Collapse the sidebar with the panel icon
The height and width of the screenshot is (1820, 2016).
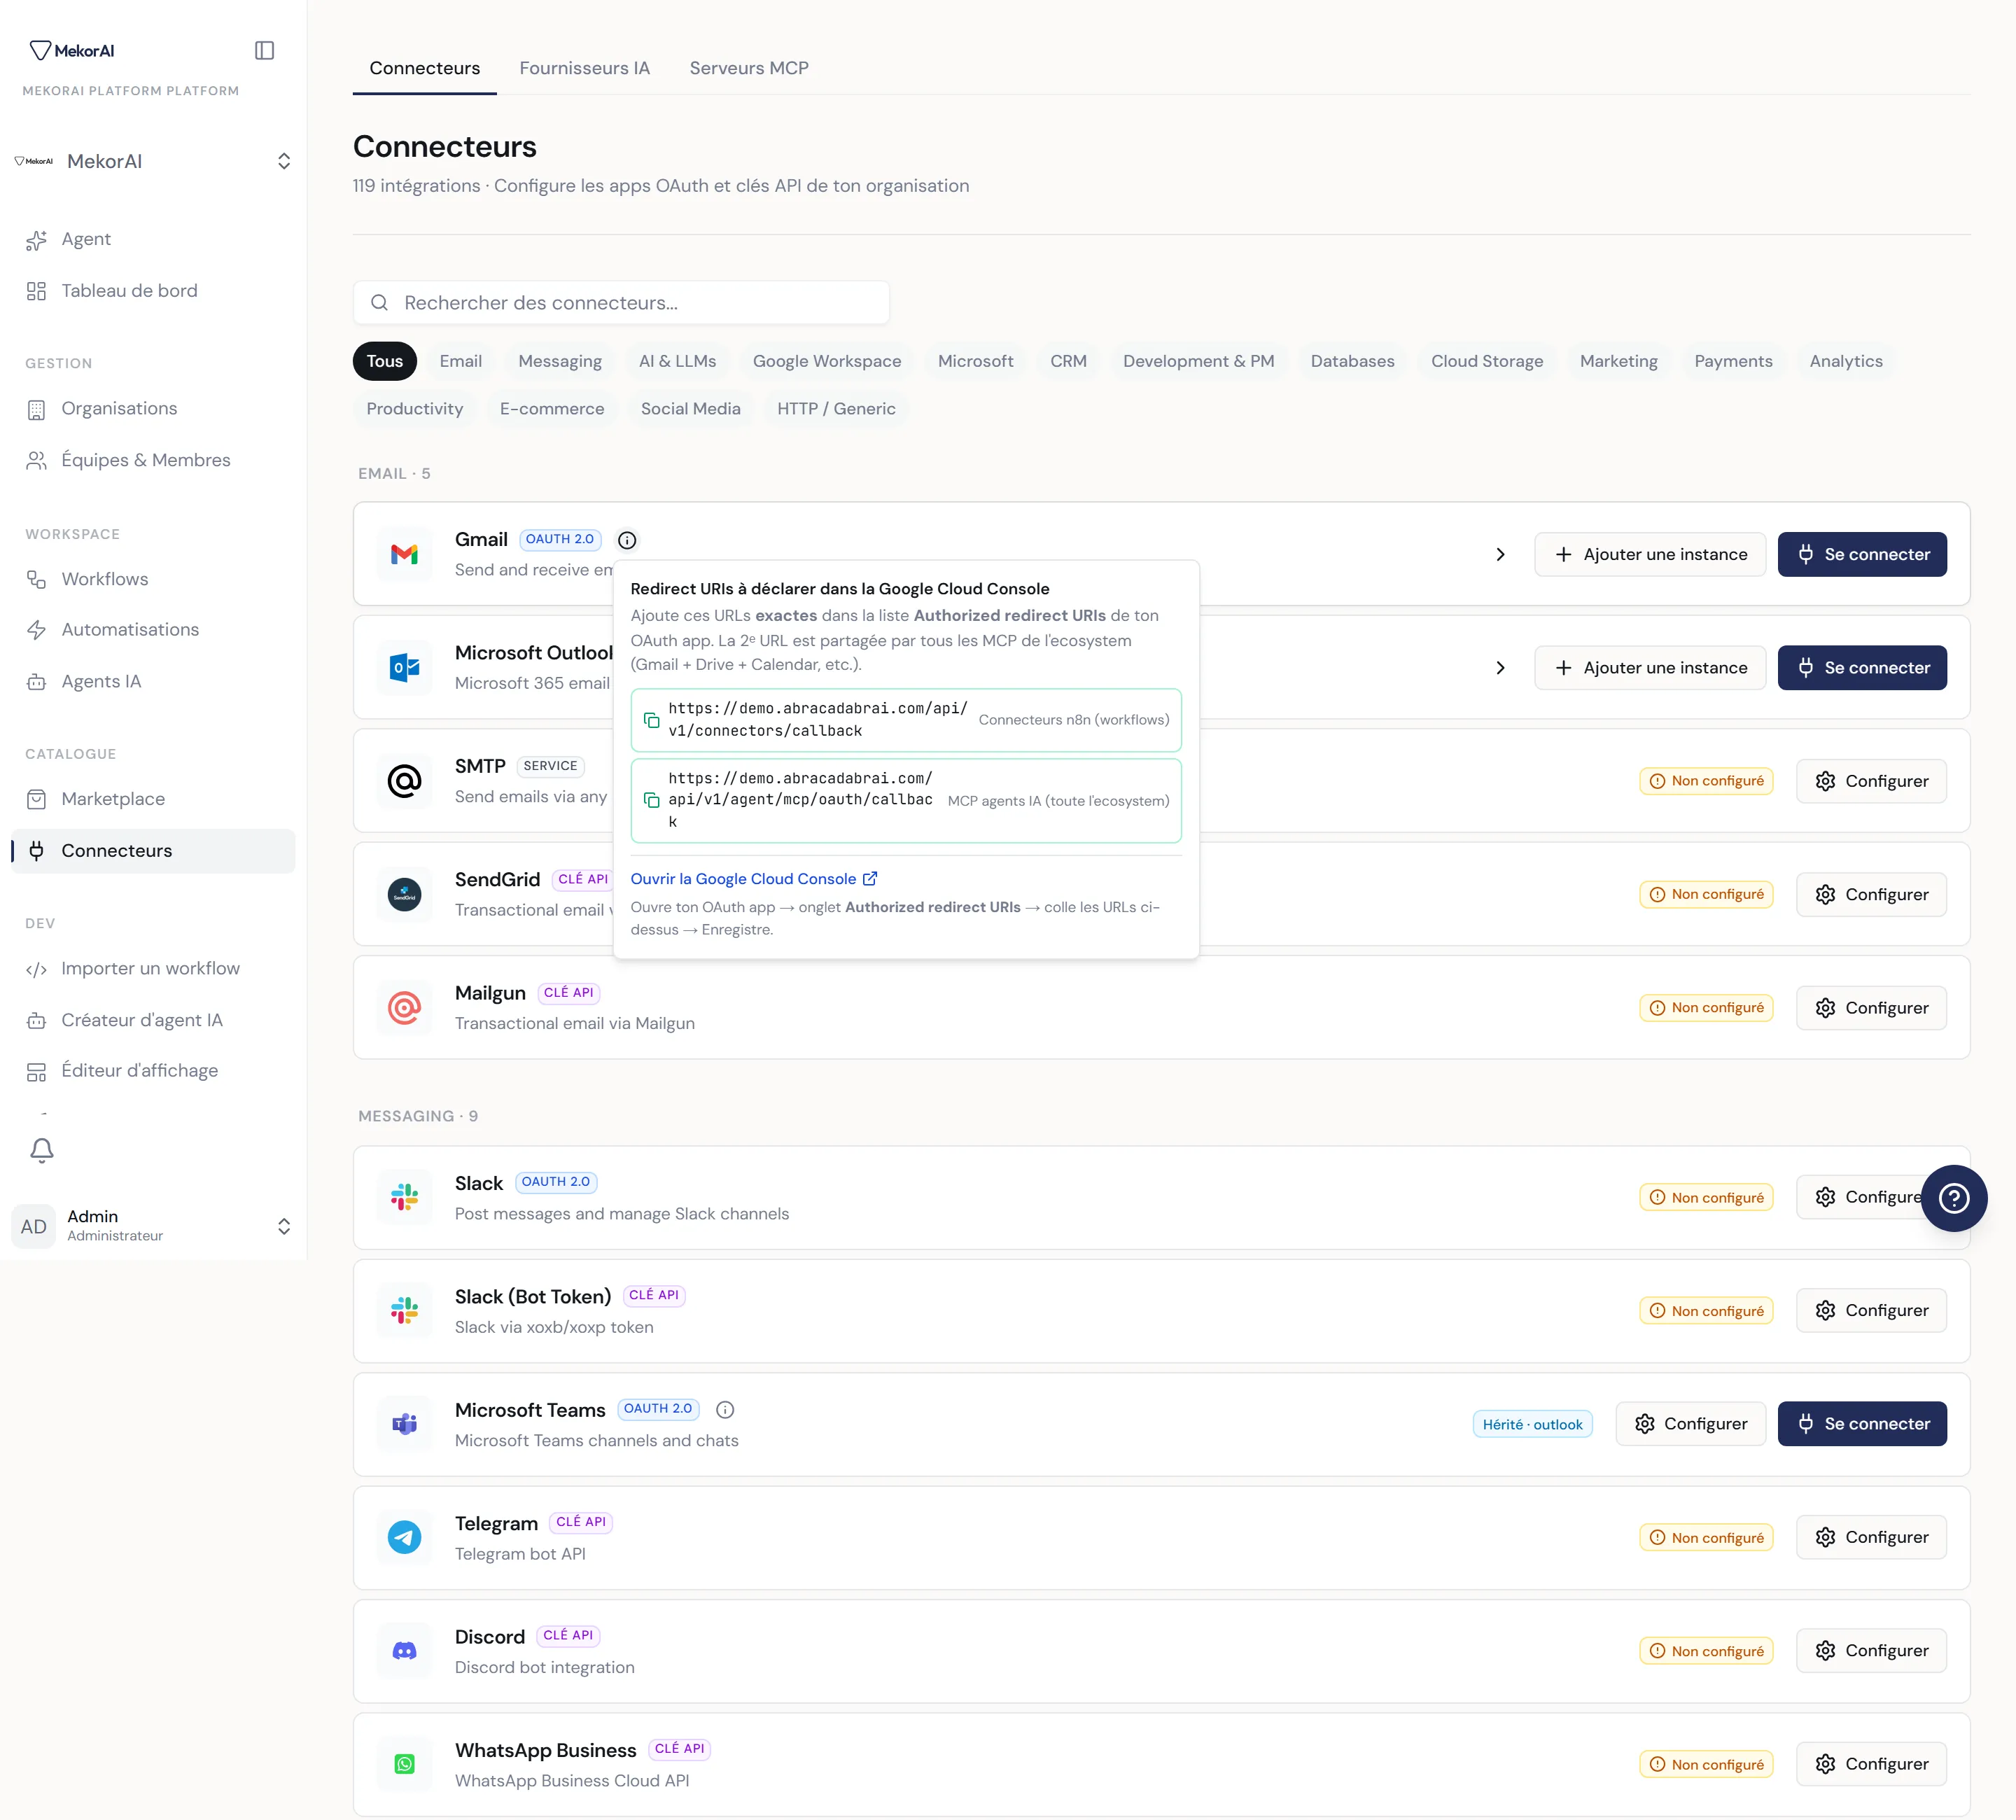click(264, 50)
